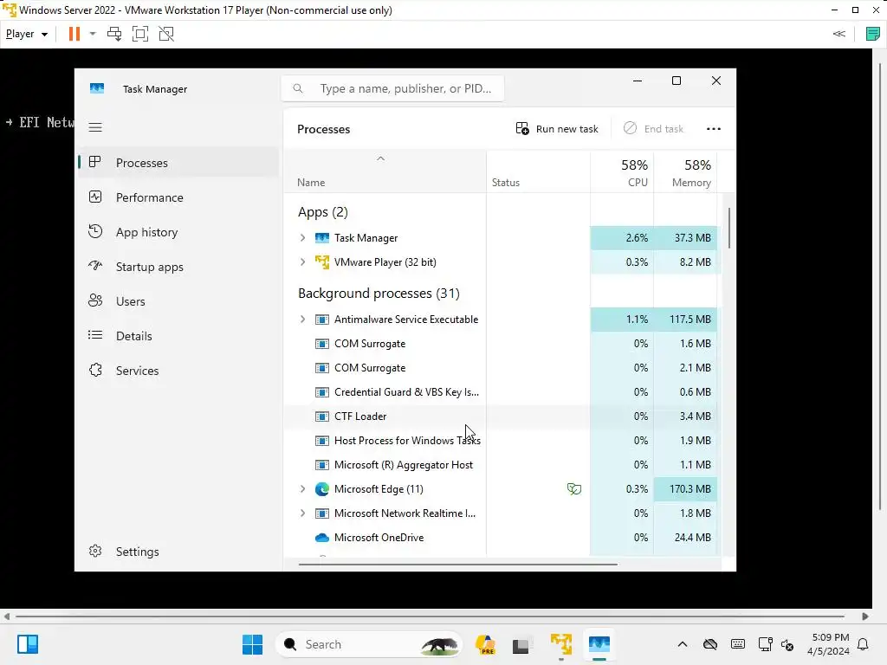Select Microsoft (R) Aggregator Host process
This screenshot has width=887, height=665.
tap(501, 465)
